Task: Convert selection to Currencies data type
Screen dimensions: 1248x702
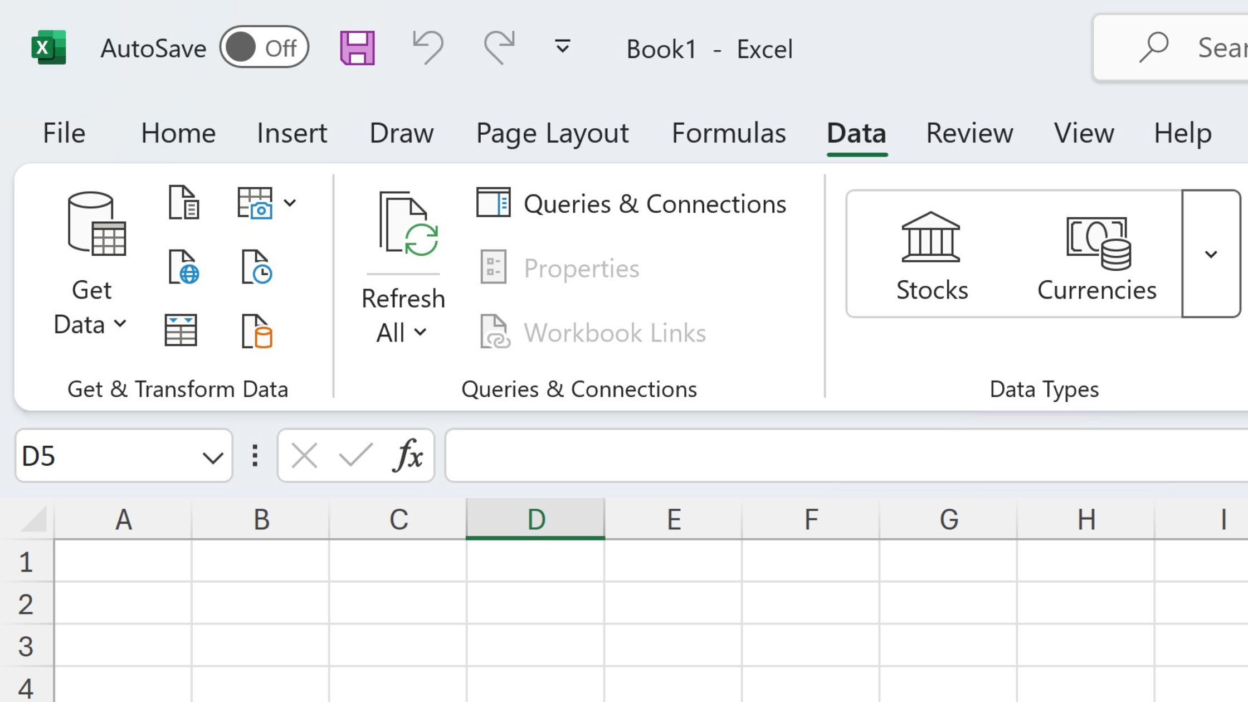Action: click(x=1097, y=258)
